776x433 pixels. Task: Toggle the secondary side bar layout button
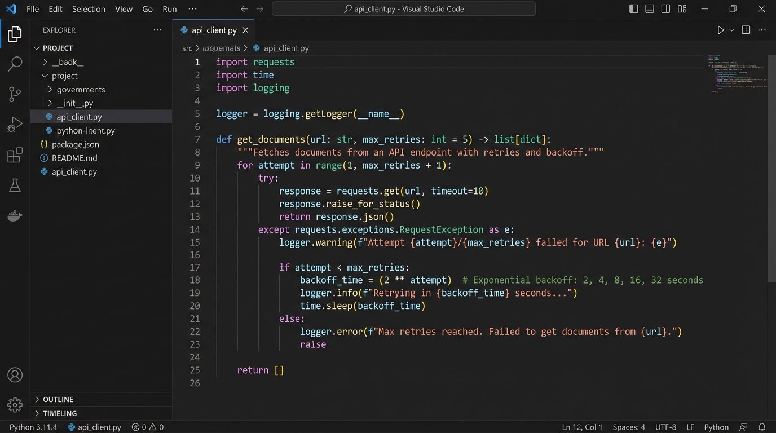(665, 9)
